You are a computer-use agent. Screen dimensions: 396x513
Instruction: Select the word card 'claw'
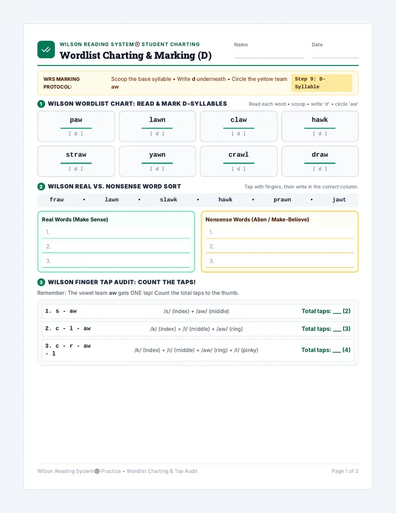tap(239, 126)
